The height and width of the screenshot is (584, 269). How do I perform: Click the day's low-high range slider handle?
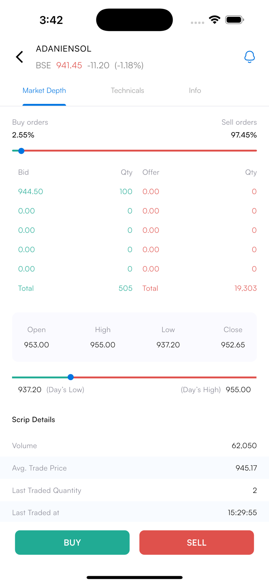coord(71,377)
